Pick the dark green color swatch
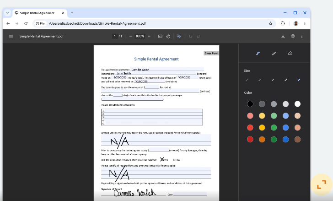This screenshot has height=201, width=333. pos(274,140)
